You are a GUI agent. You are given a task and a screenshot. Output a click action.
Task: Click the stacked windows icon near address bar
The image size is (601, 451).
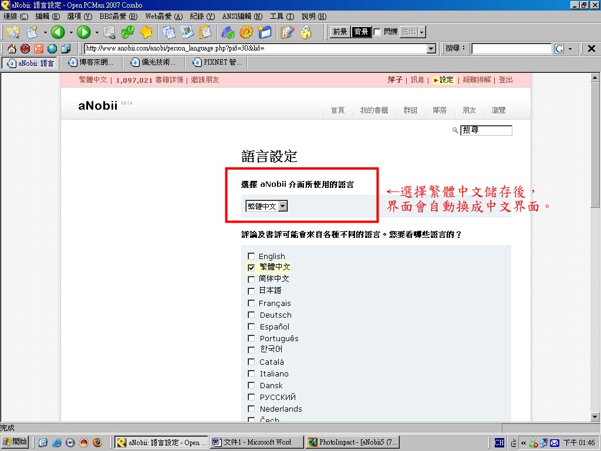click(66, 49)
